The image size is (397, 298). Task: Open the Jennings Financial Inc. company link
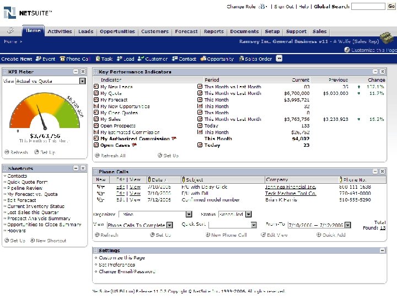tap(291, 187)
